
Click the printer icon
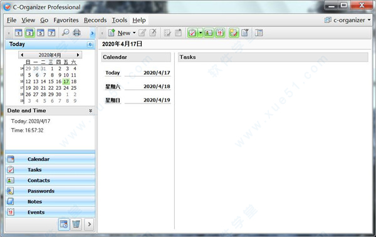[x=76, y=33]
